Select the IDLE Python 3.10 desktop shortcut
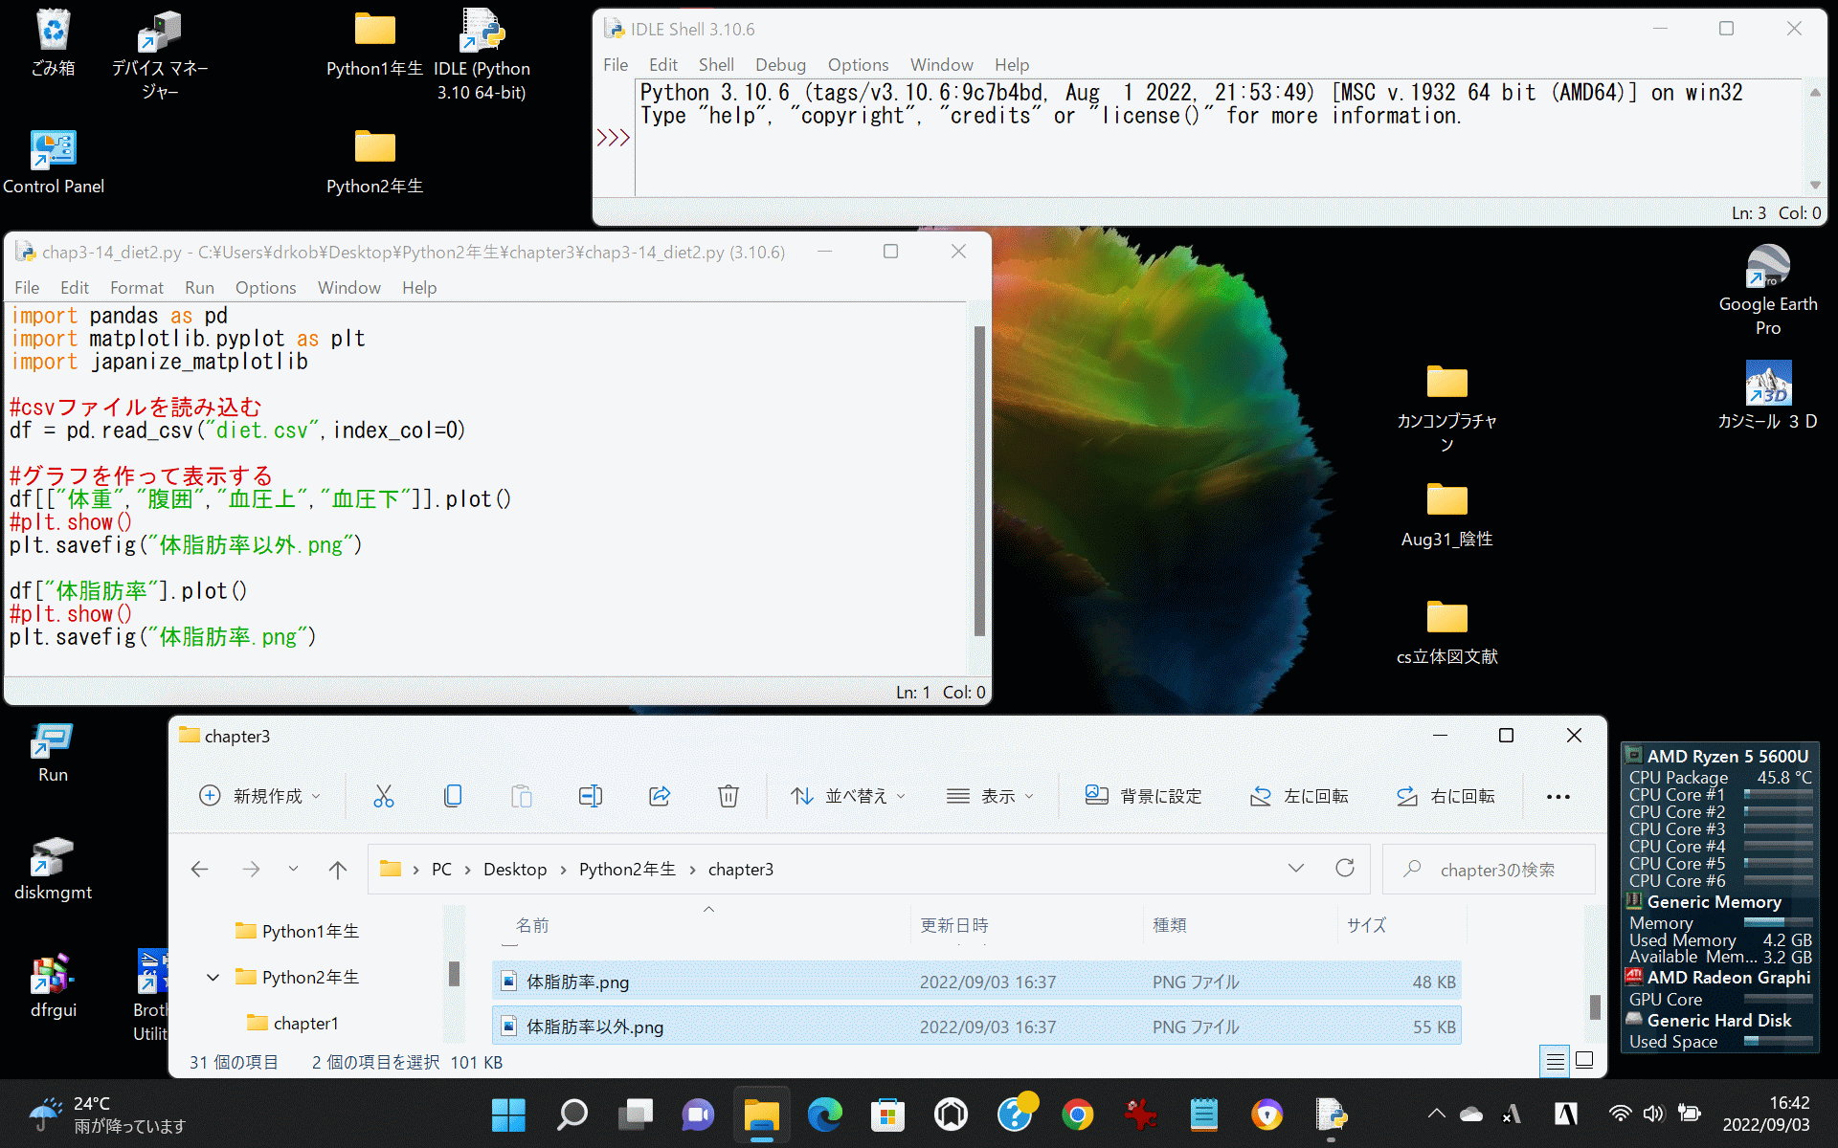 (x=482, y=55)
